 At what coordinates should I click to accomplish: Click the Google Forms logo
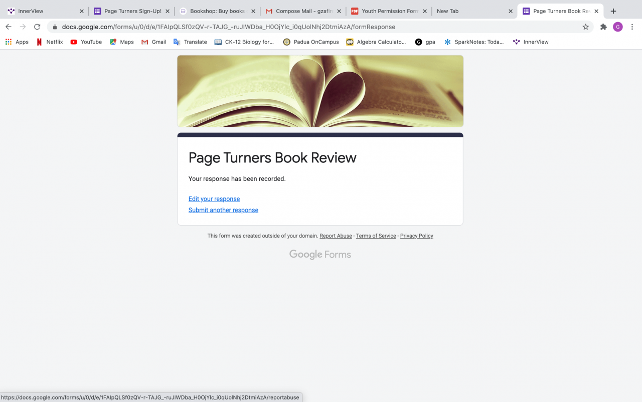tap(320, 255)
